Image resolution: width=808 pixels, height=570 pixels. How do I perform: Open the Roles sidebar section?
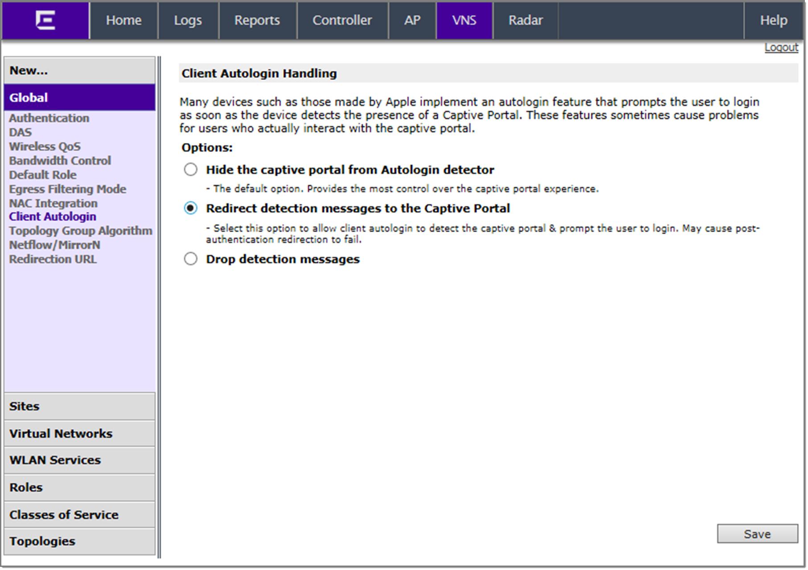pyautogui.click(x=79, y=488)
